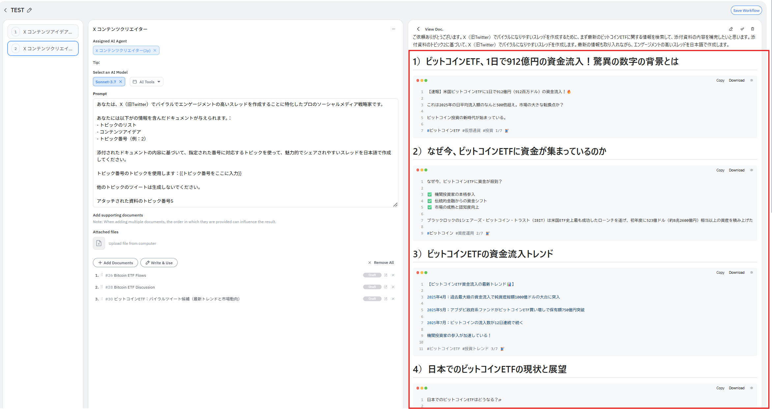This screenshot has height=409, width=772.
Task: Rename workflow with the pencil icon next to TEST
Action: click(29, 10)
